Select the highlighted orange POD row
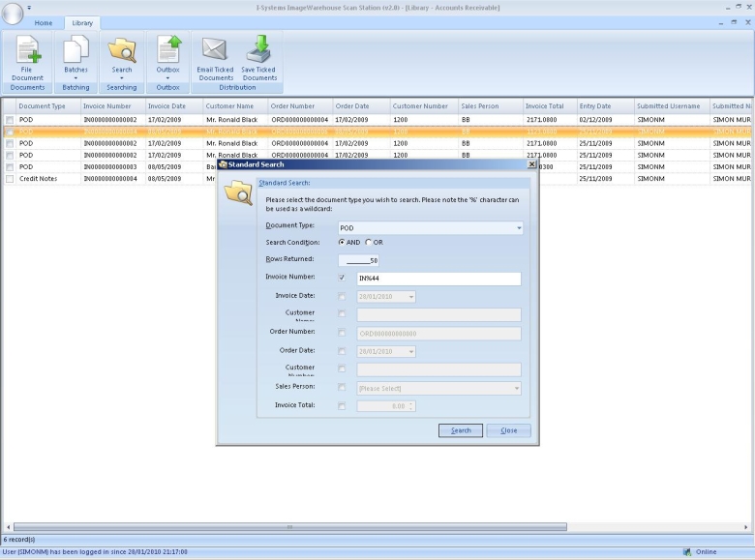Screen dimensions: 755x560 tap(377, 132)
